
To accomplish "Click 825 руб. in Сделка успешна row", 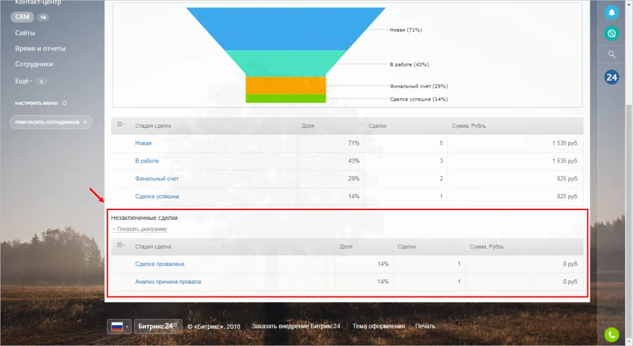I will 567,196.
